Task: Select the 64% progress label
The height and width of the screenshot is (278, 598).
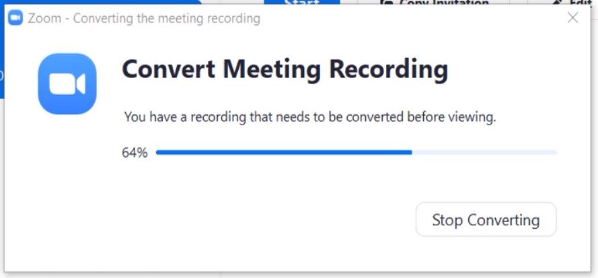Action: 135,153
